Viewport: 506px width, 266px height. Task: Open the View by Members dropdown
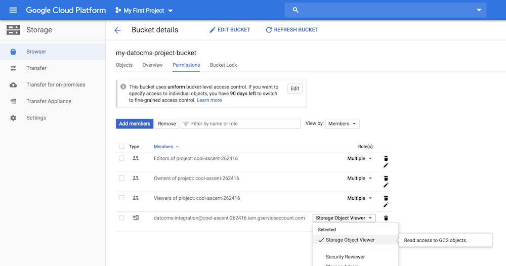(342, 124)
